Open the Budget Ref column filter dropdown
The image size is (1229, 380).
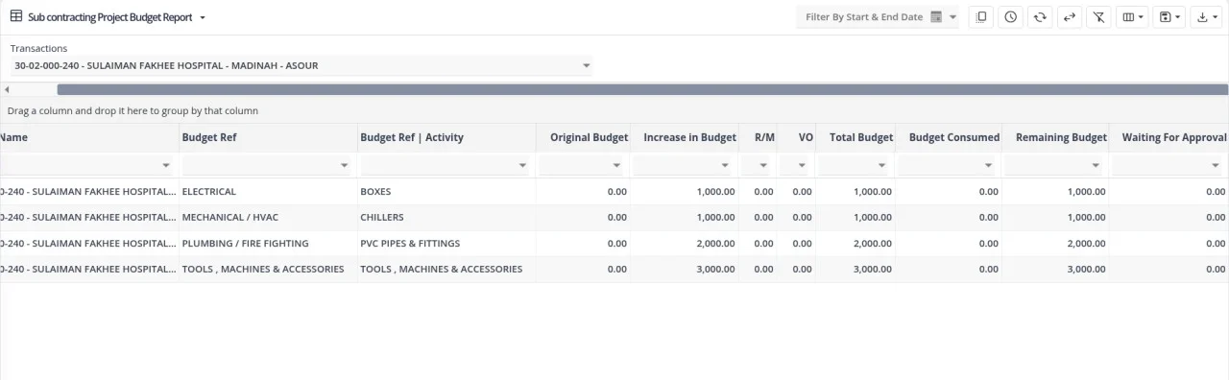click(x=345, y=165)
